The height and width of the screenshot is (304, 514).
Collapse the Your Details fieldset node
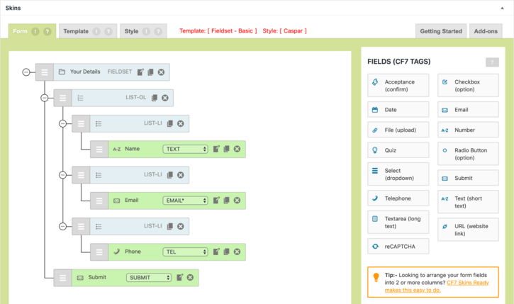tap(26, 72)
